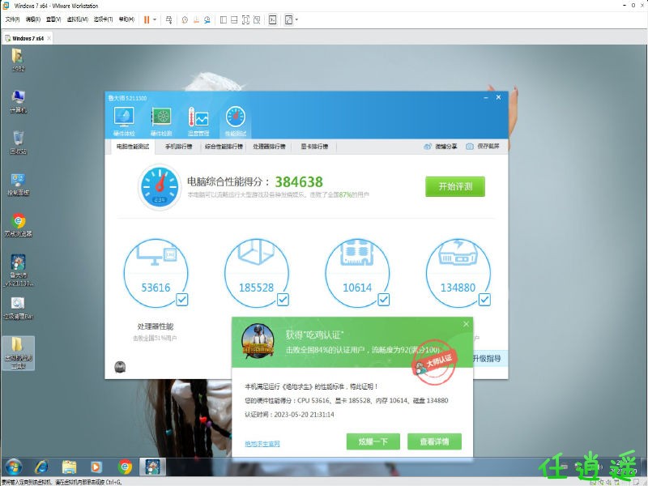Click the graphics card score circle 185528
Image resolution: width=648 pixels, height=486 pixels.
[257, 273]
